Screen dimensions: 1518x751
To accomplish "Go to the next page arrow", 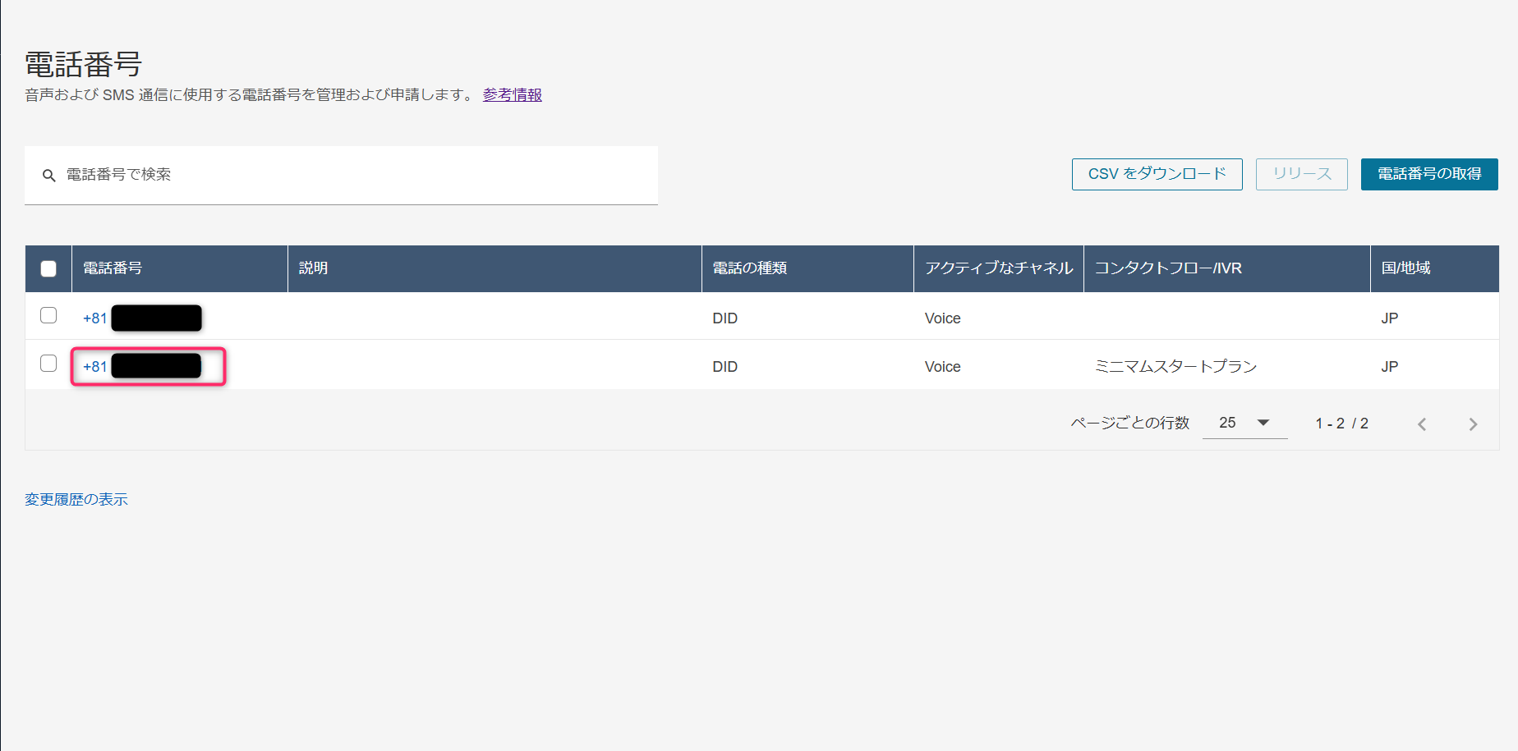I will tap(1472, 424).
